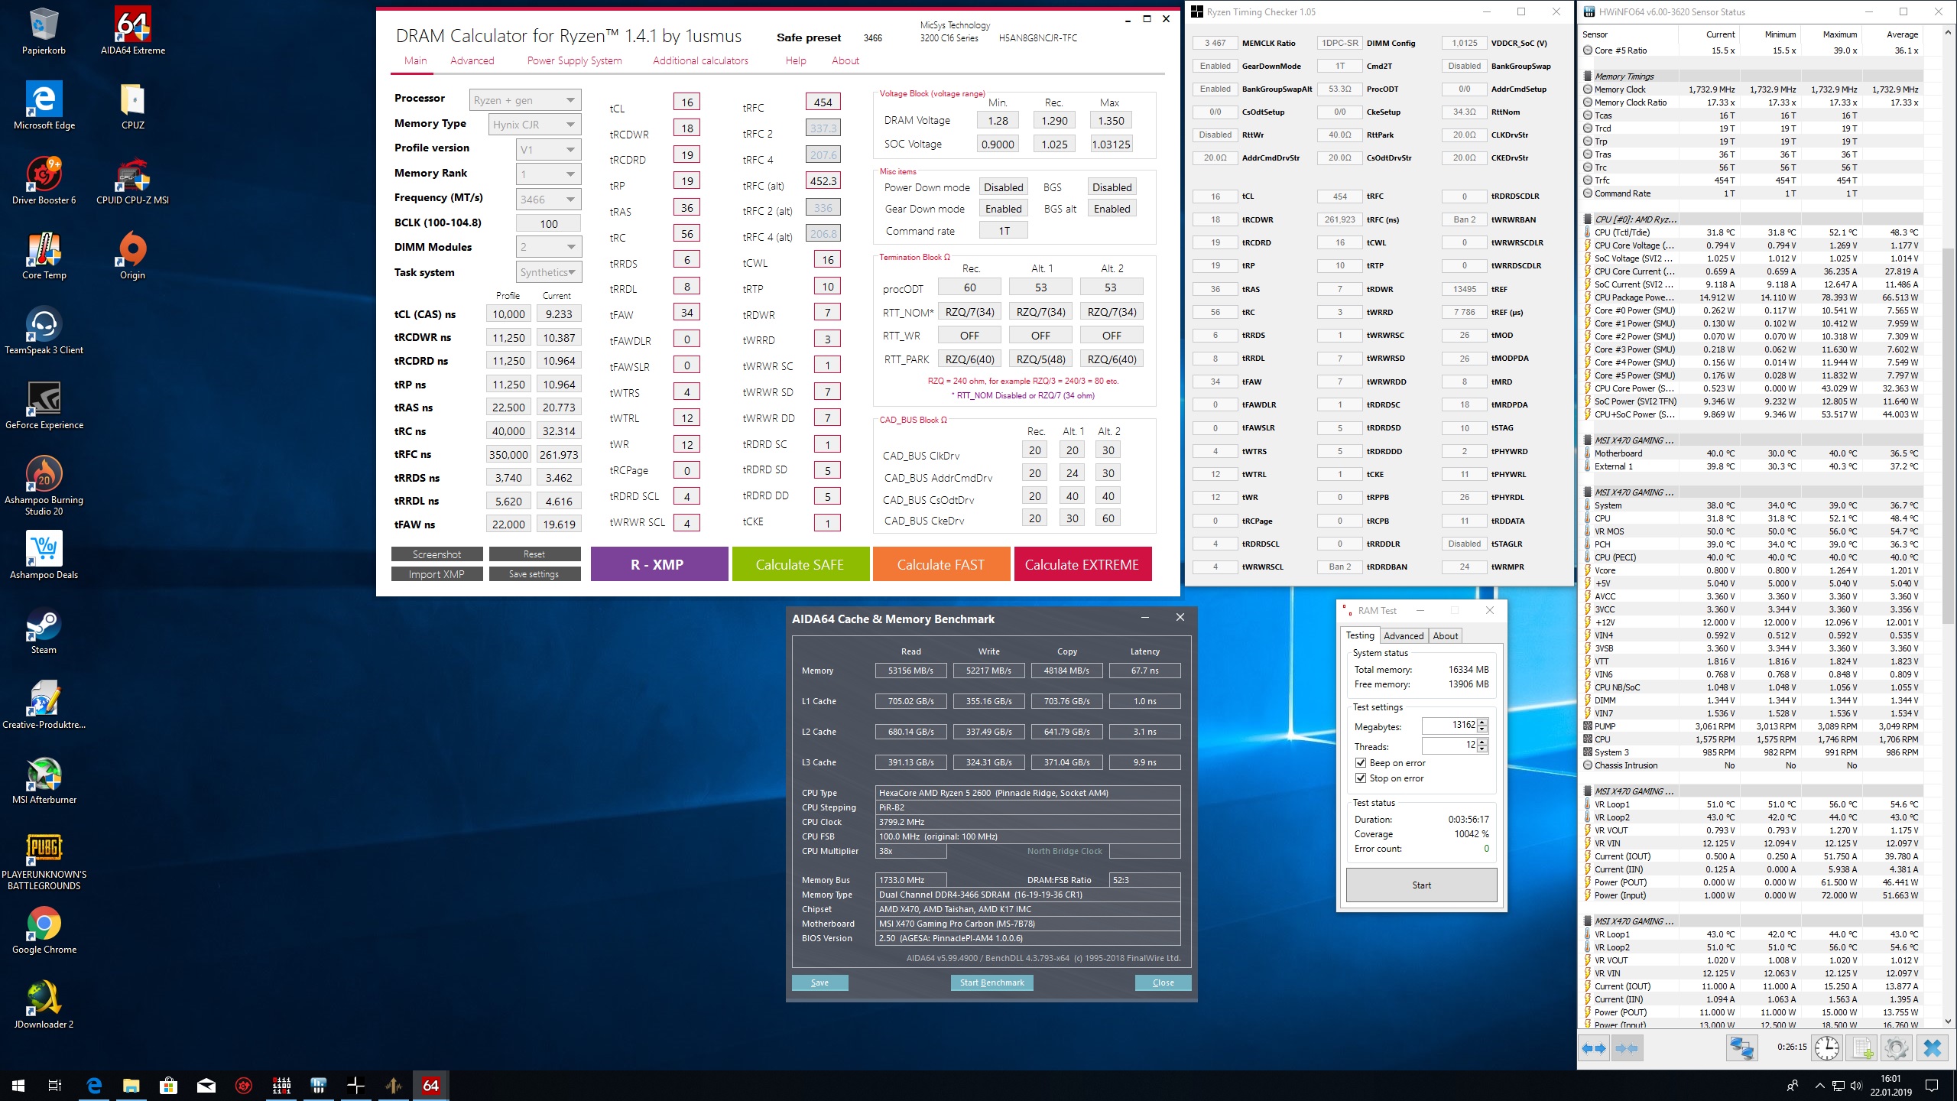1957x1101 pixels.
Task: Click HWiNFO remote network monitors icon
Action: pos(1742,1048)
